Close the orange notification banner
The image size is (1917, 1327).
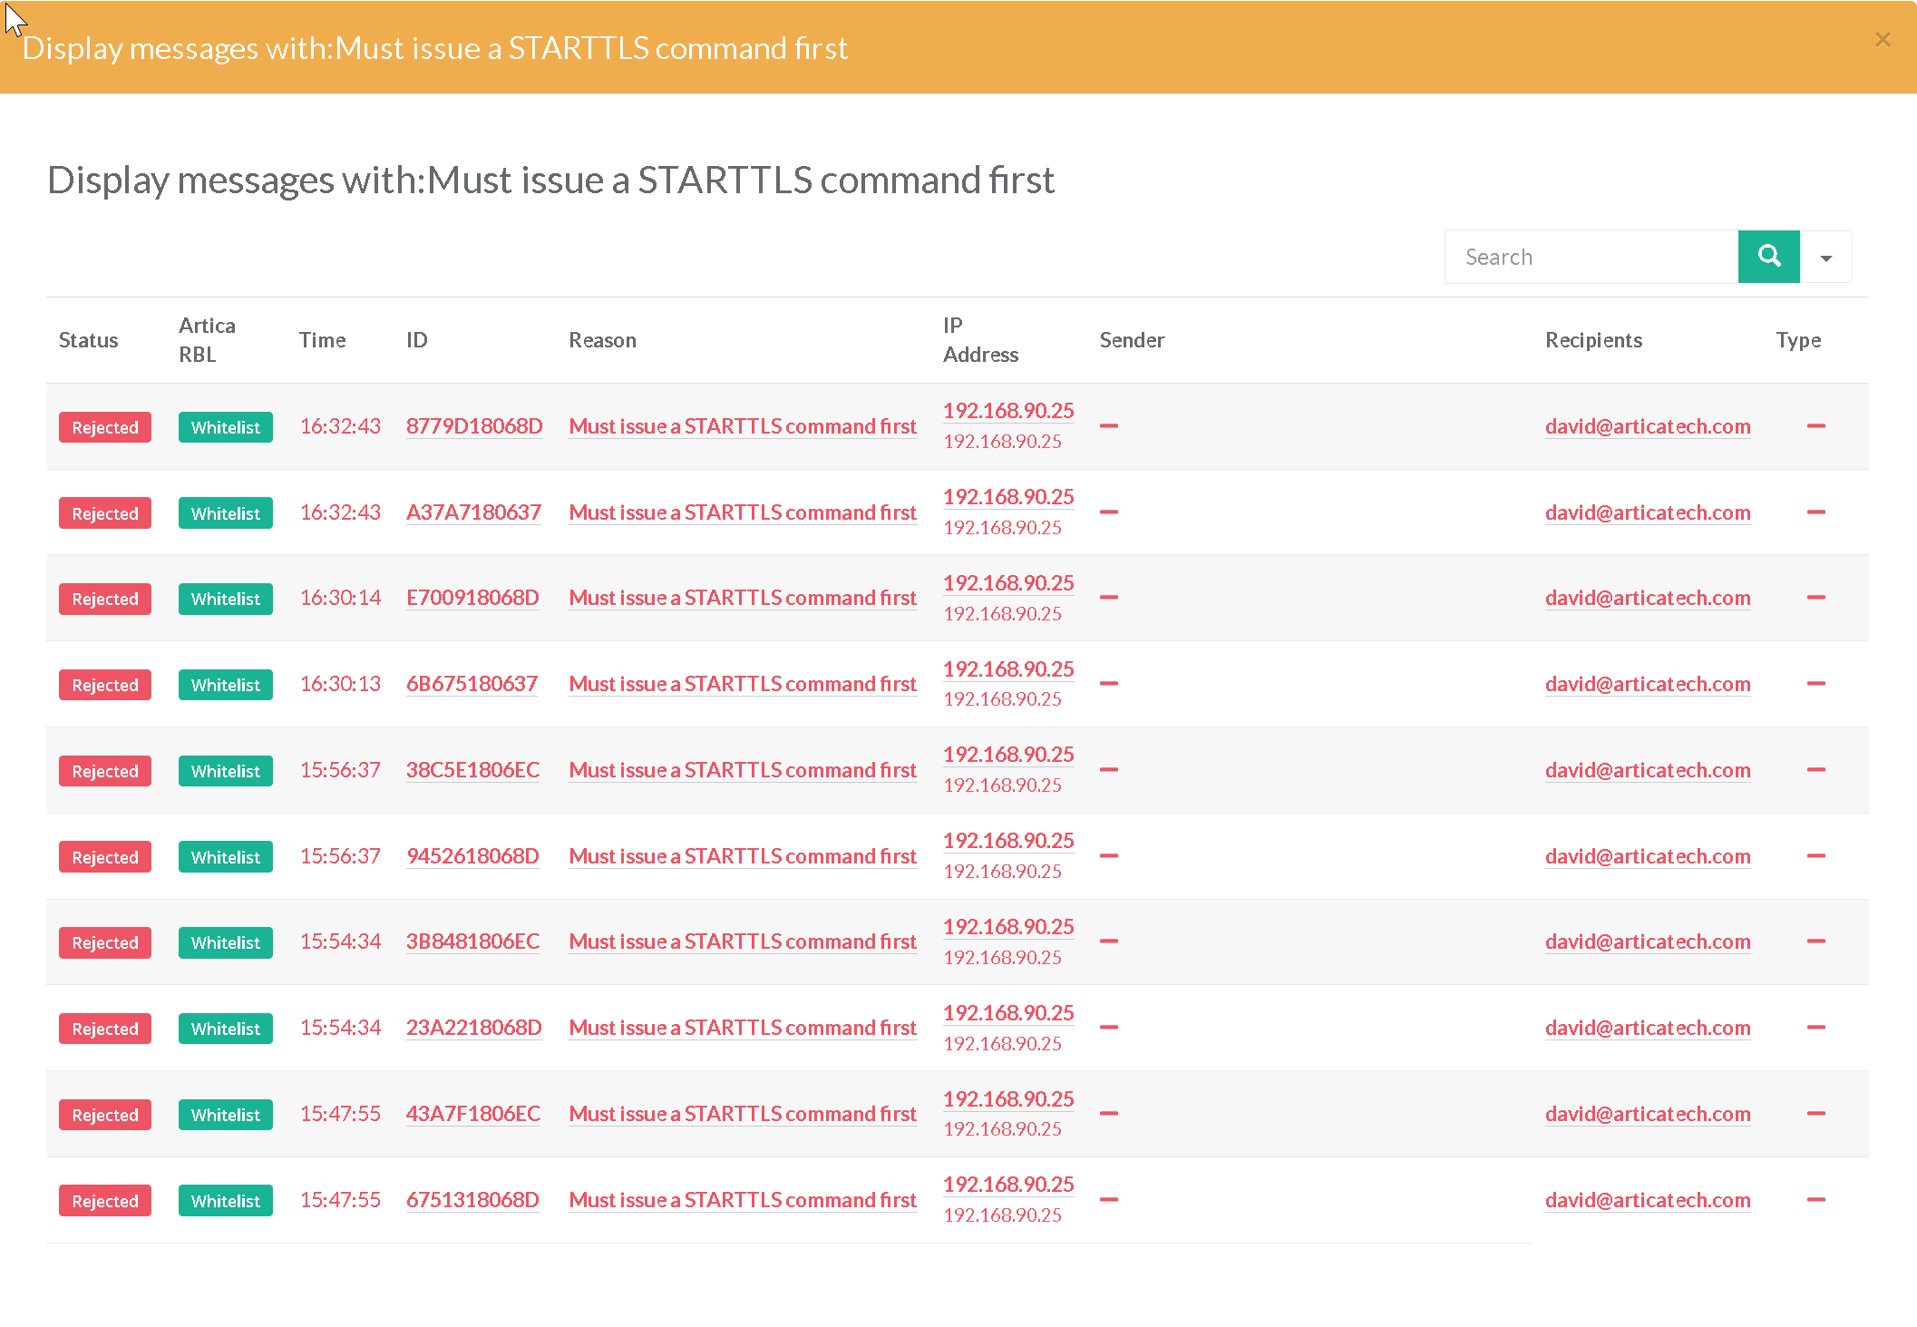click(x=1883, y=40)
